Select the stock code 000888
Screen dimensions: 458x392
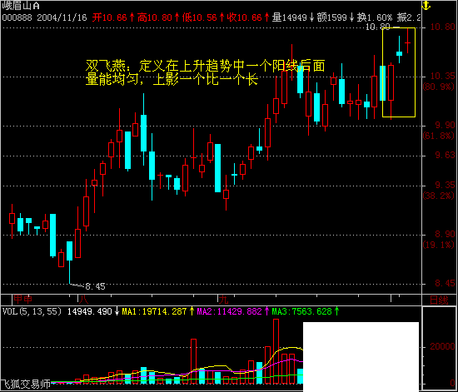17,17
